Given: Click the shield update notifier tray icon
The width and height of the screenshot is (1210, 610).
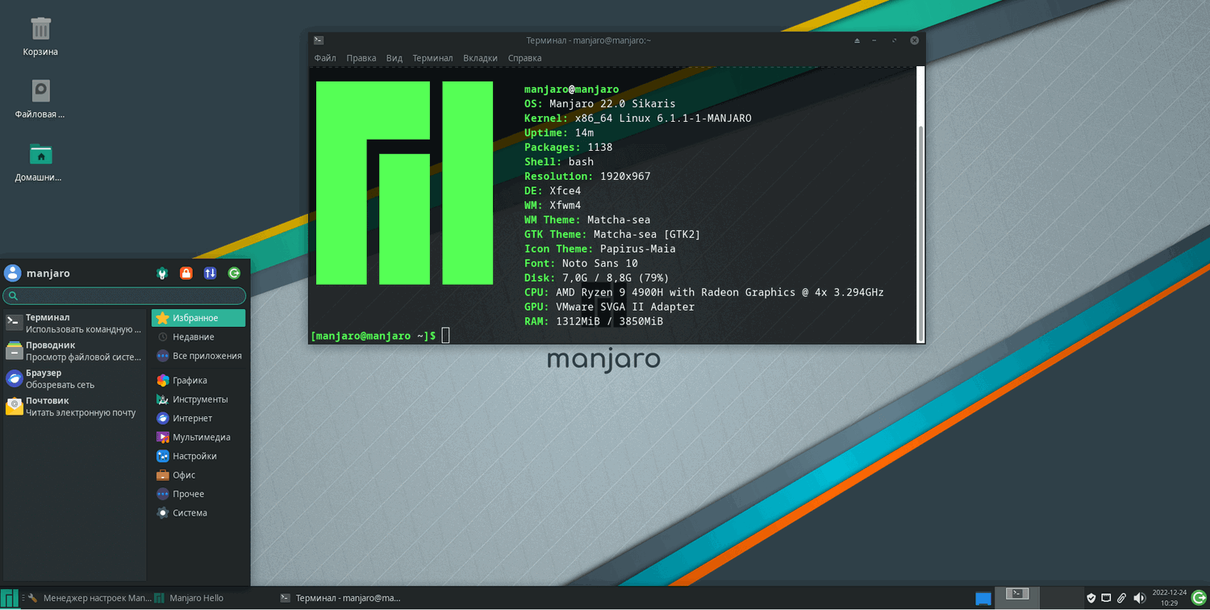Looking at the screenshot, I should (1091, 598).
